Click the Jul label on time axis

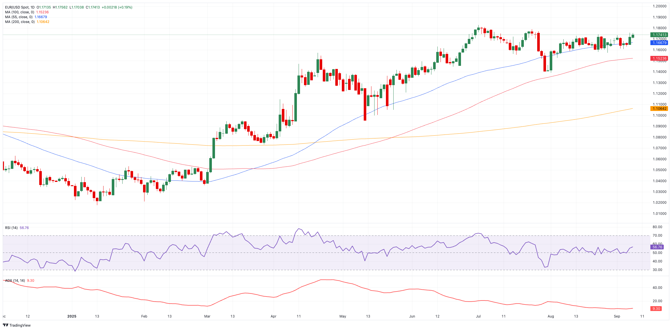pyautogui.click(x=478, y=316)
